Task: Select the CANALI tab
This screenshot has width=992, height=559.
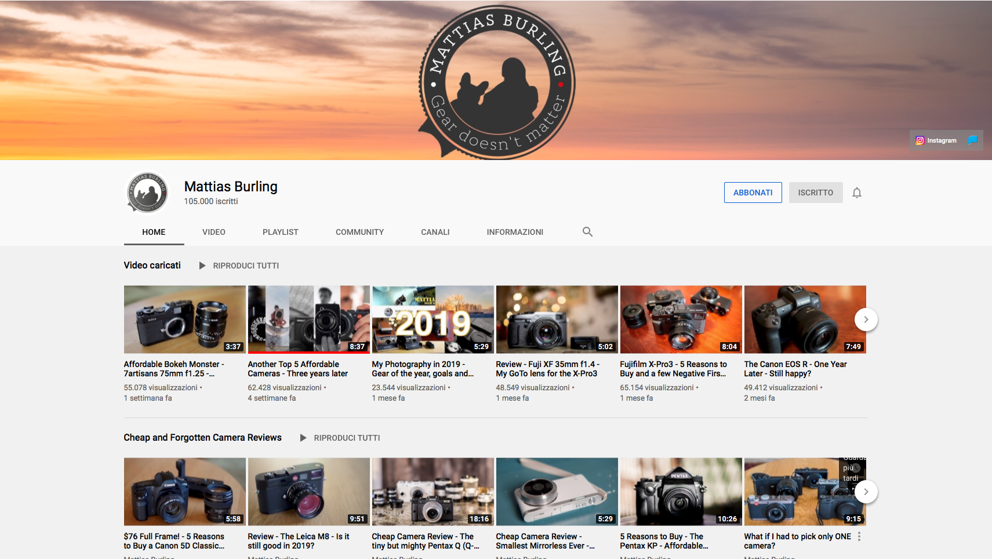Action: tap(435, 232)
